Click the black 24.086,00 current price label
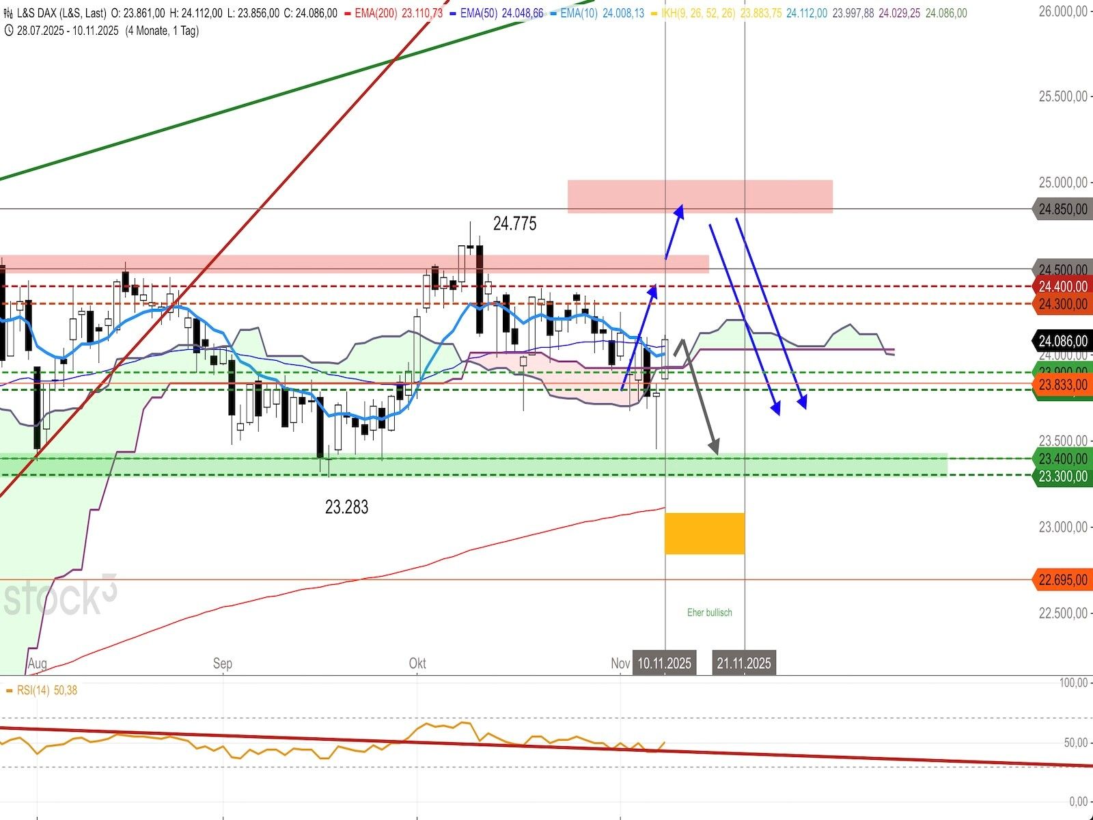 [x=1062, y=340]
